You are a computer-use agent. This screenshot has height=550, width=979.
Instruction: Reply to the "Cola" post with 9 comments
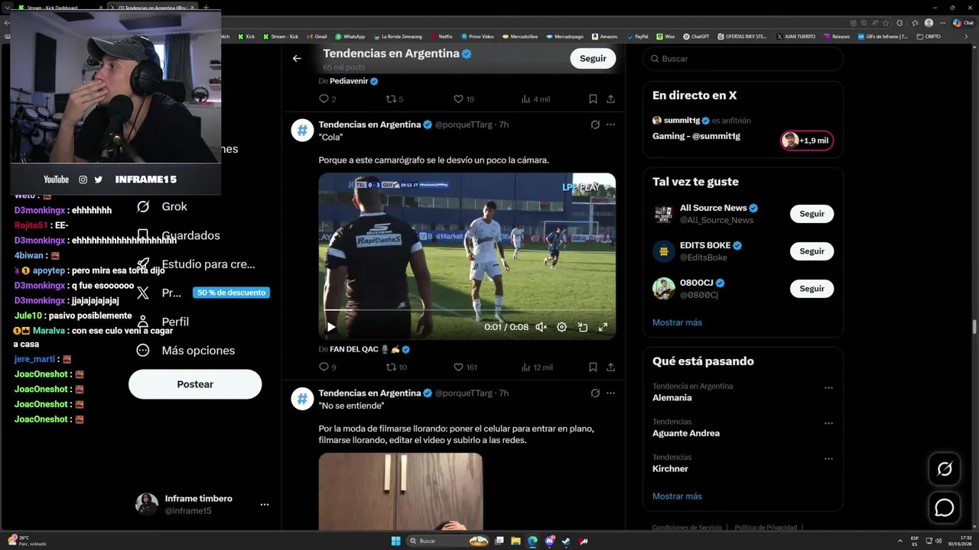click(327, 367)
